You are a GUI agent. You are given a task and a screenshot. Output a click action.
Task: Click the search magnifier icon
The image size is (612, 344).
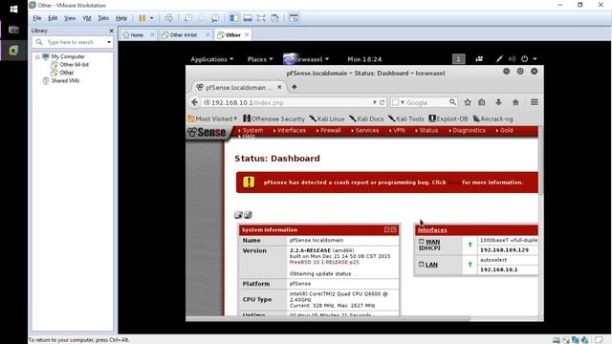(x=452, y=102)
